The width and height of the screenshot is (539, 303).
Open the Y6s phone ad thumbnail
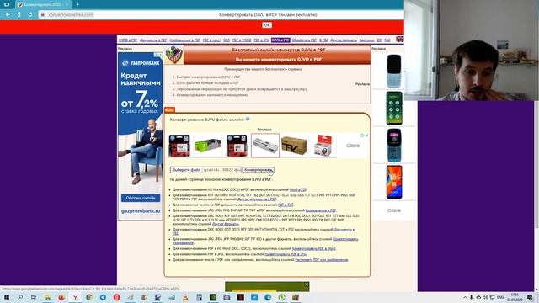[x=394, y=182]
